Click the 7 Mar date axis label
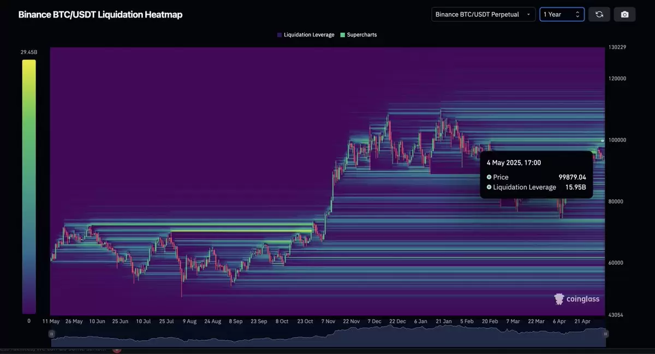Image resolution: width=655 pixels, height=354 pixels. (513, 322)
